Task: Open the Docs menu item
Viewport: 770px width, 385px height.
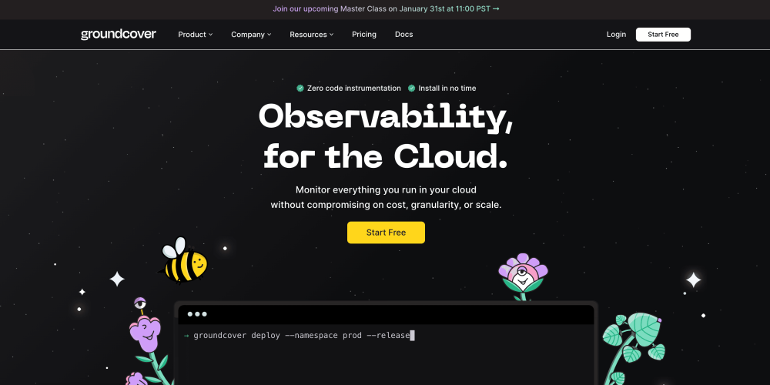Action: 403,35
